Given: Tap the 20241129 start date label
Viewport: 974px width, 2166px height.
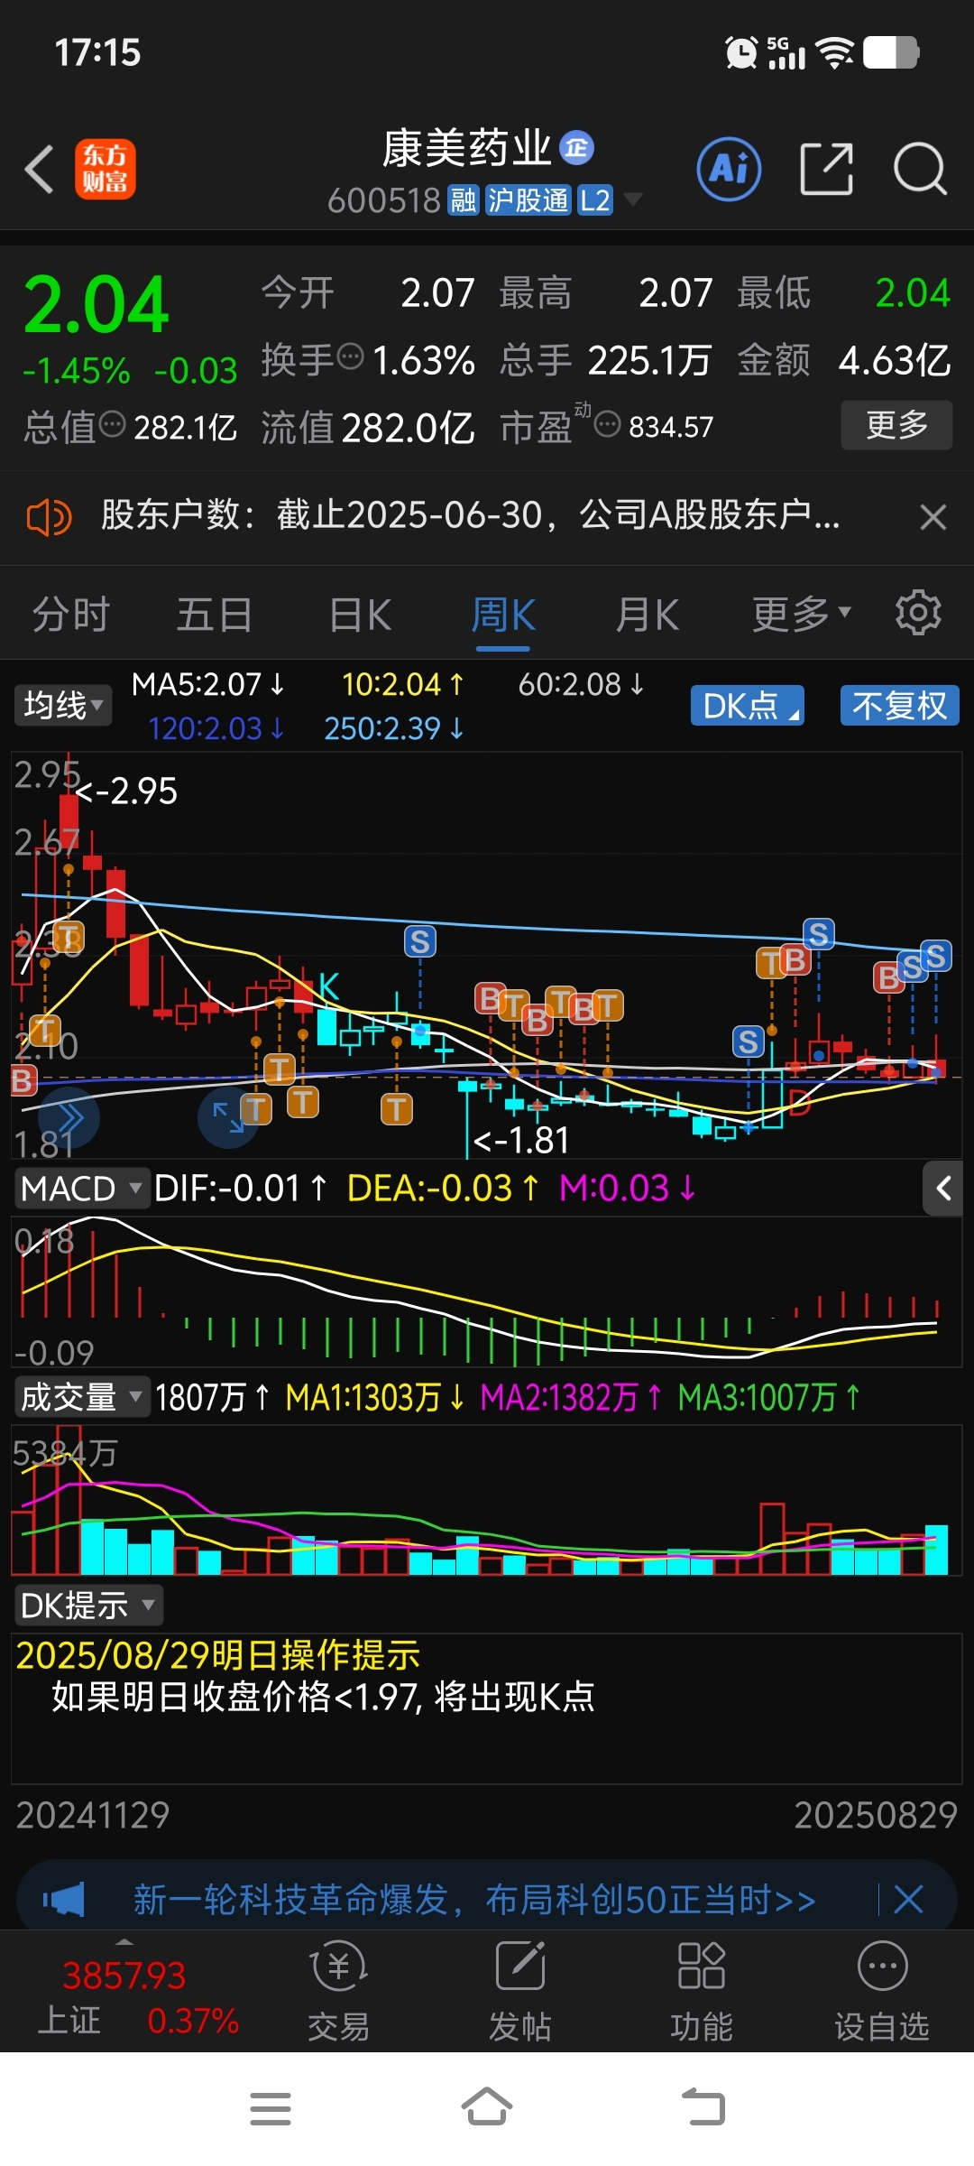Looking at the screenshot, I should tap(93, 1815).
